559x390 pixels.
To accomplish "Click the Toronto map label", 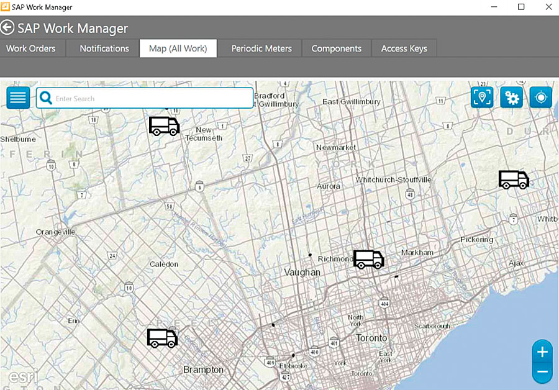I will point(371,338).
